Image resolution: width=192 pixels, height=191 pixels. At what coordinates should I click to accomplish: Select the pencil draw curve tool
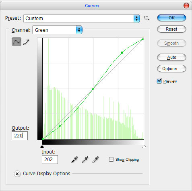pyautogui.click(x=26, y=42)
